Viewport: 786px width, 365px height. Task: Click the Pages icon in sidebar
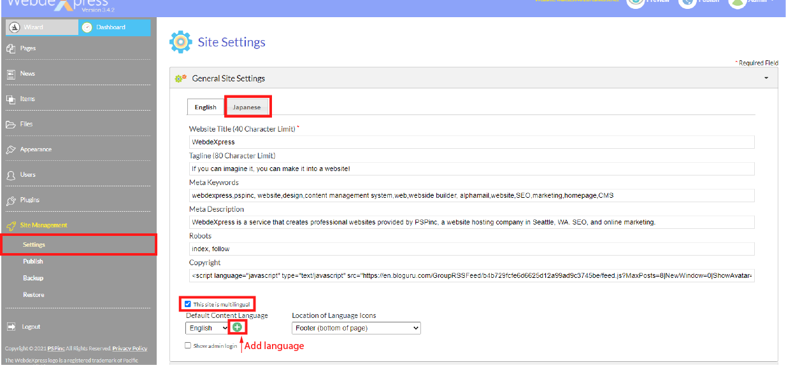(x=11, y=48)
